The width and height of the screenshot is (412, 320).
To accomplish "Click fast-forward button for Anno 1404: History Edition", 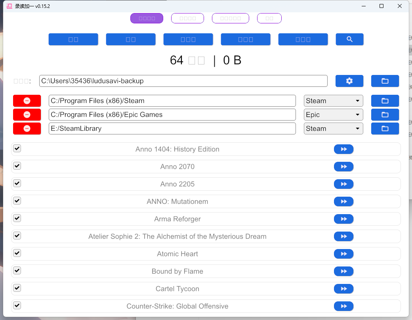I will [344, 149].
